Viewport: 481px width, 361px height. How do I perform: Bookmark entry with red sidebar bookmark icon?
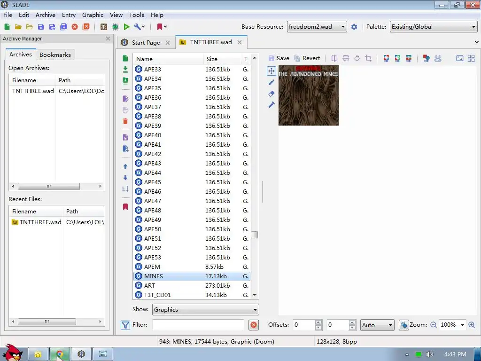125,207
